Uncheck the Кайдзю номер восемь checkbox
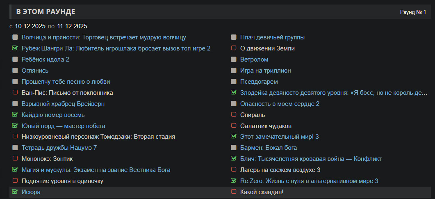Screen dimensions: 435x199 15,115
